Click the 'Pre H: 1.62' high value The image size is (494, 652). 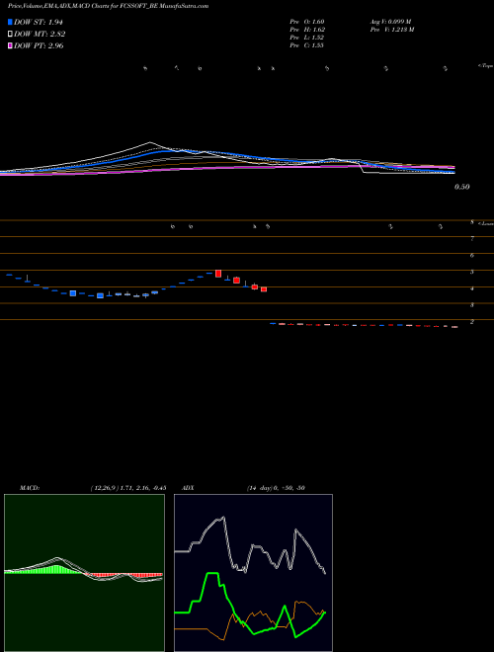pyautogui.click(x=307, y=30)
